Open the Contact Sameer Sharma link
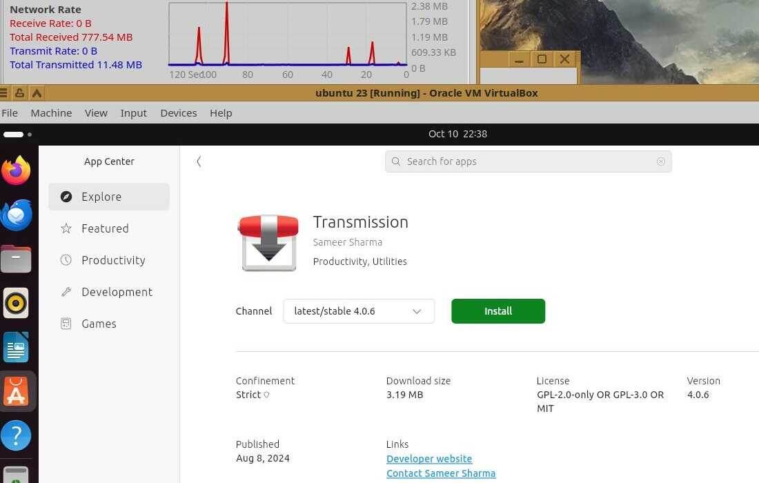Image resolution: width=759 pixels, height=483 pixels. point(441,473)
